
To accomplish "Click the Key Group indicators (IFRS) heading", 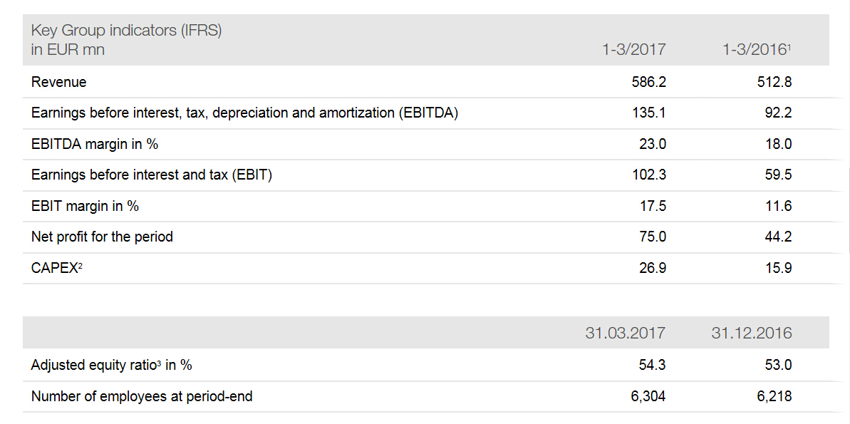I will pos(127,31).
